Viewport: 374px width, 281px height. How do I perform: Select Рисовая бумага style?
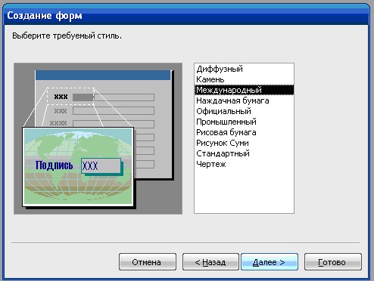(244, 132)
